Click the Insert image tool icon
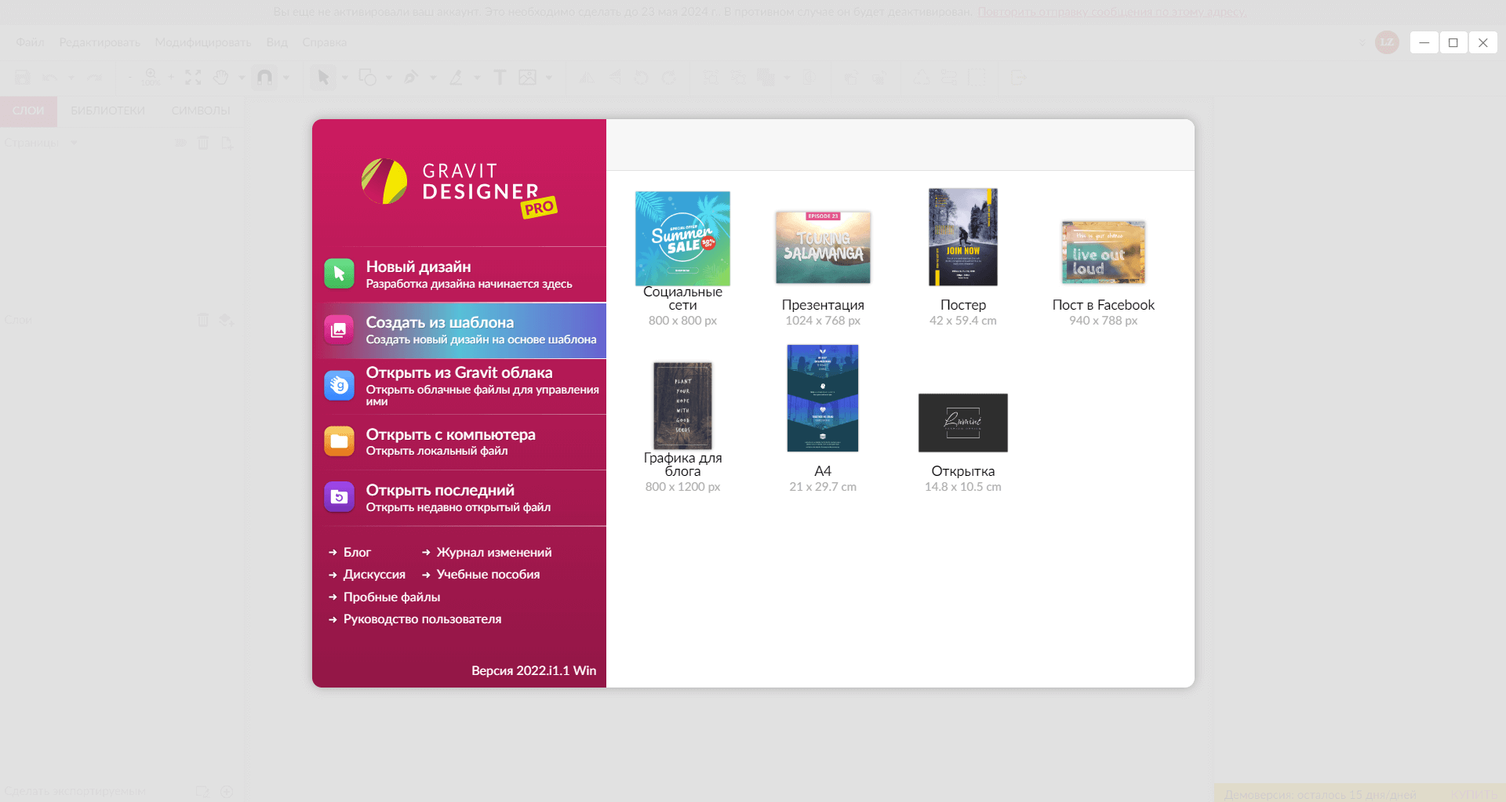This screenshot has width=1506, height=802. pyautogui.click(x=528, y=77)
